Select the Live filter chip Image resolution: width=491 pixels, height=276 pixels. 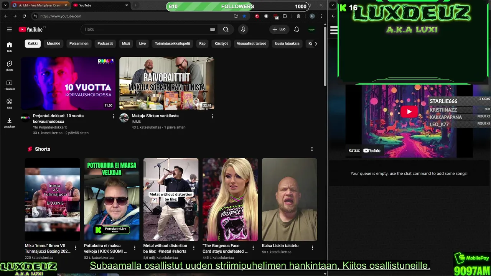click(142, 43)
